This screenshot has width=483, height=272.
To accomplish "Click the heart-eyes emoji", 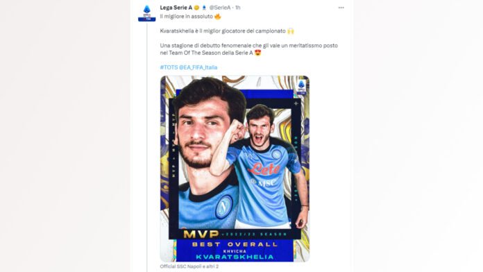I will click(x=257, y=53).
